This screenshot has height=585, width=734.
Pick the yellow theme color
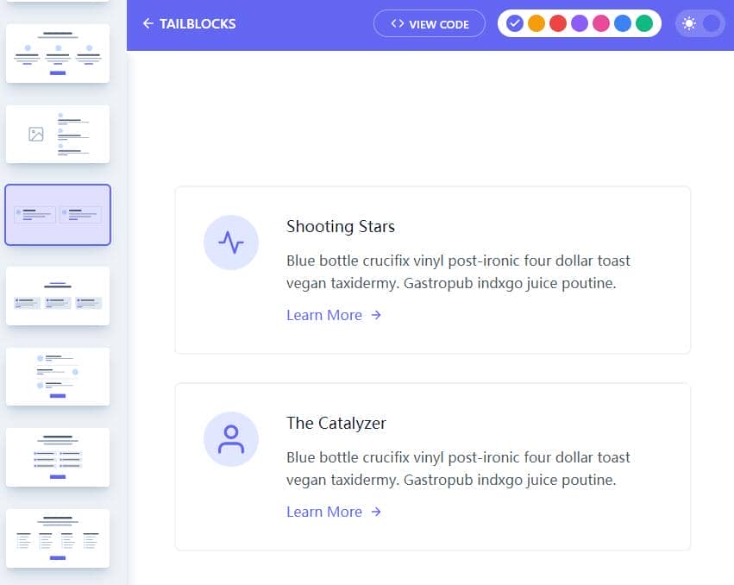(x=536, y=23)
